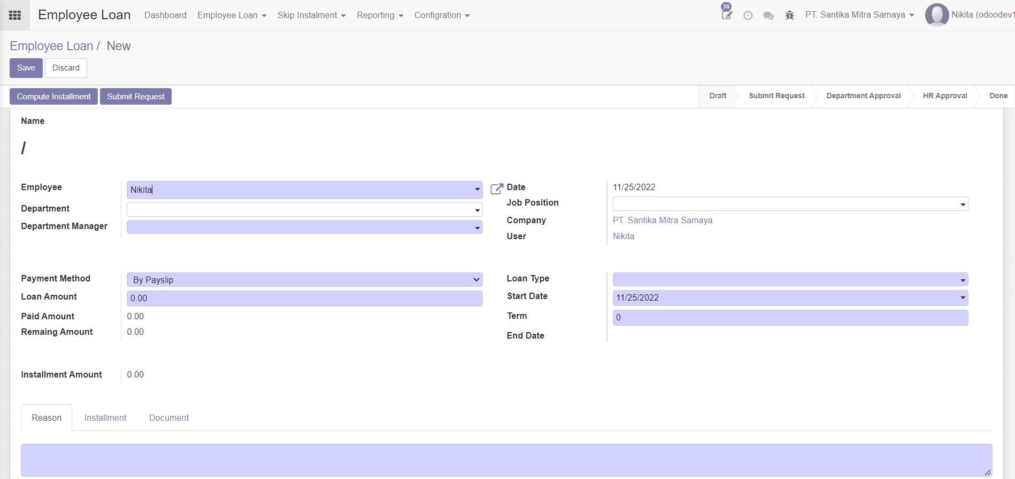Focus the Loan Amount input field

304,299
